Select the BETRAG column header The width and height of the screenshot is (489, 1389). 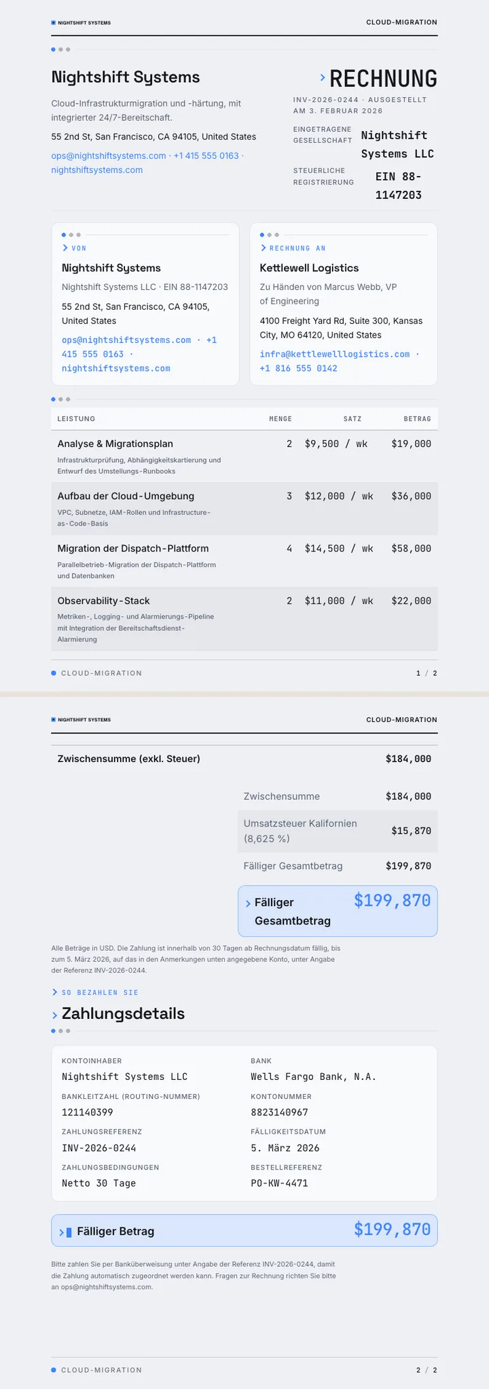418,419
